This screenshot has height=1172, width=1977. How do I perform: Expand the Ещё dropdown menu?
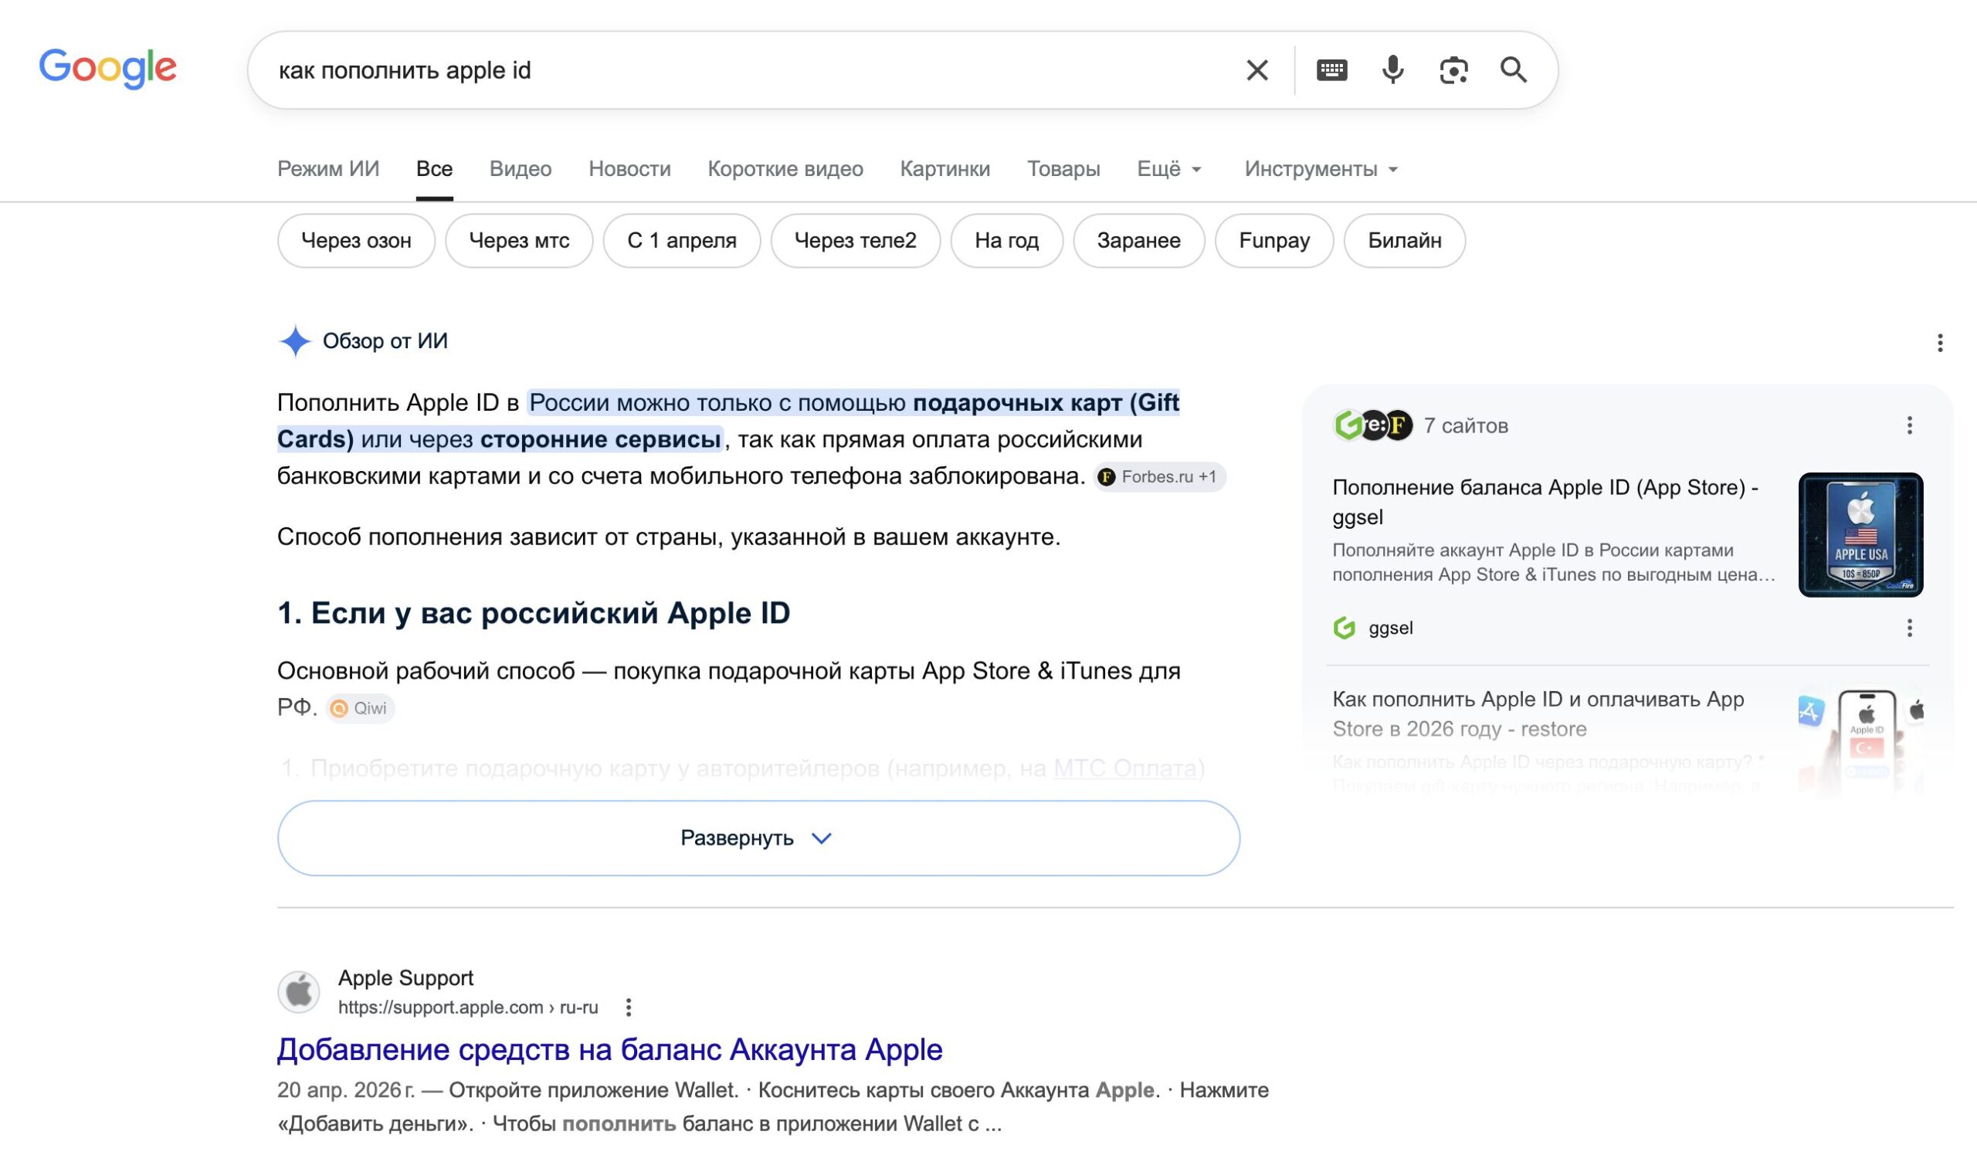pyautogui.click(x=1169, y=169)
